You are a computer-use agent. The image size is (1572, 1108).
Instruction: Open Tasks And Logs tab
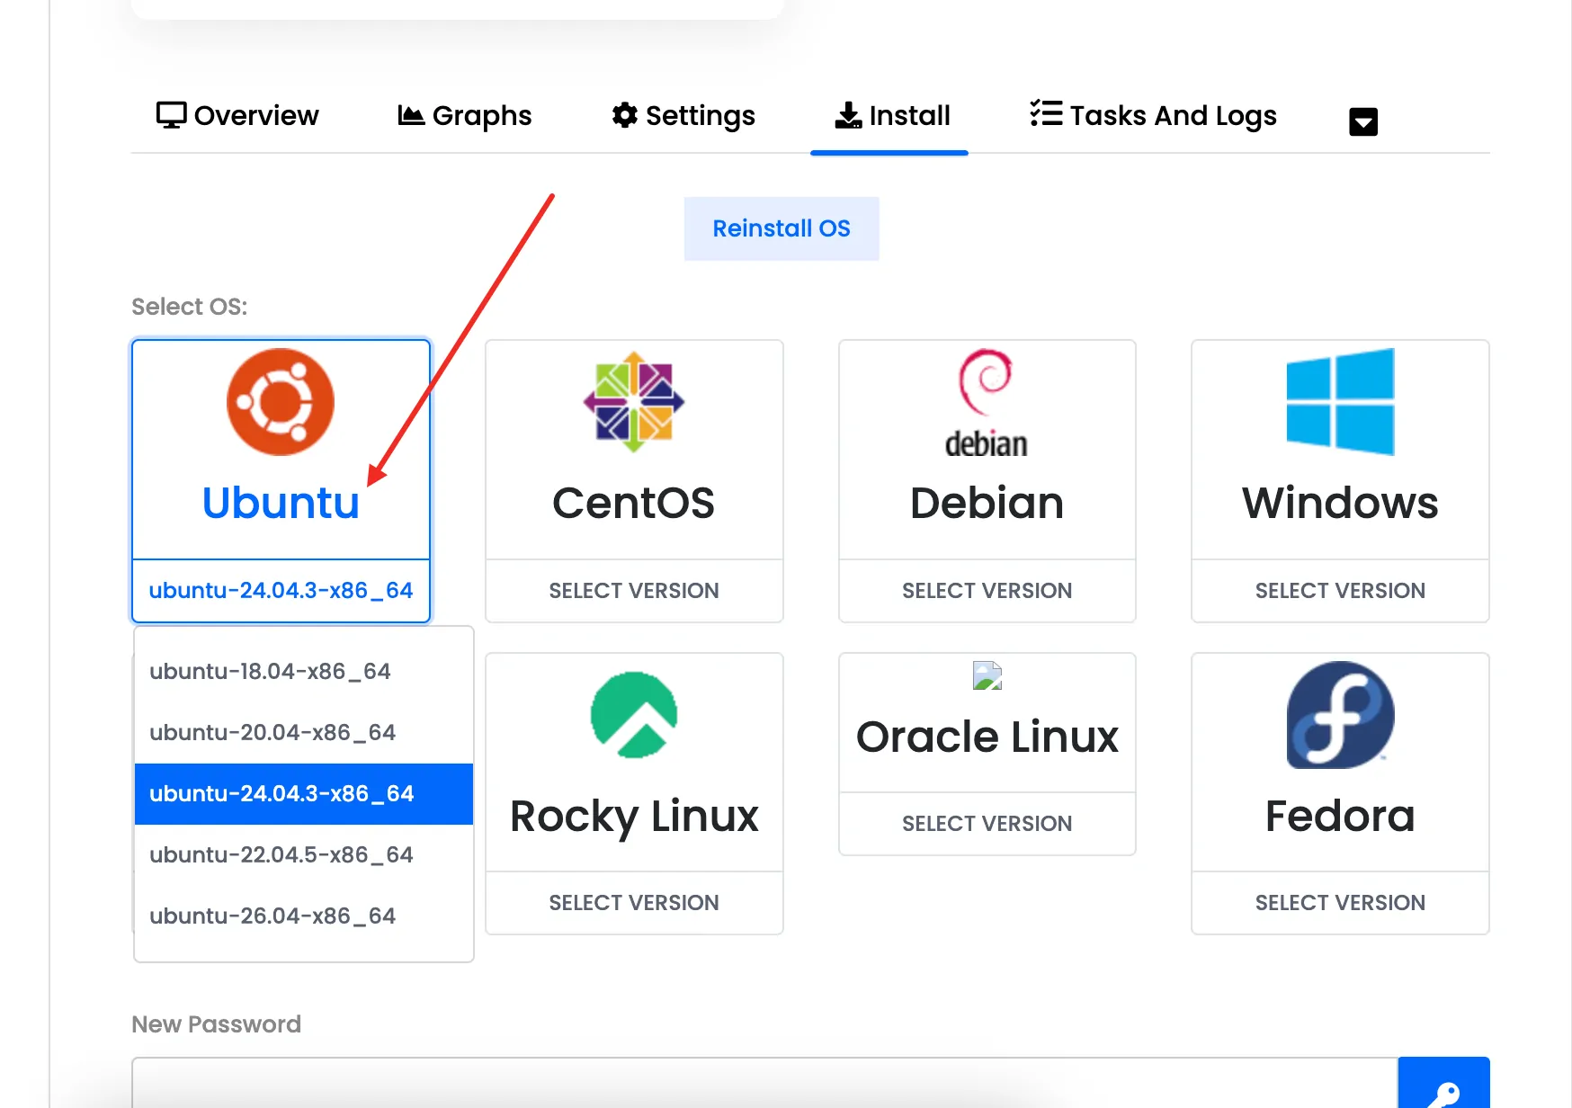coord(1153,115)
